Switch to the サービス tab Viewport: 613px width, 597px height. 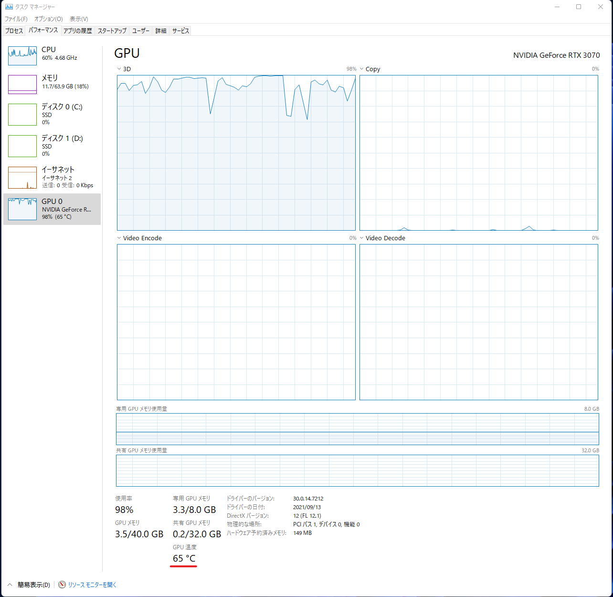pos(180,31)
